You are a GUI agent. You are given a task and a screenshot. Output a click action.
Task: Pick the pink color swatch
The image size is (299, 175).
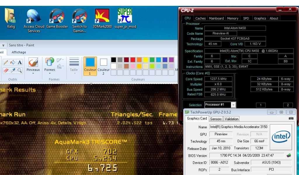tap(133, 66)
